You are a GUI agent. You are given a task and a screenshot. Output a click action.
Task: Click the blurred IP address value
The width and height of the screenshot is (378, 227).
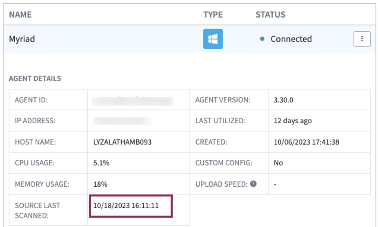point(122,121)
